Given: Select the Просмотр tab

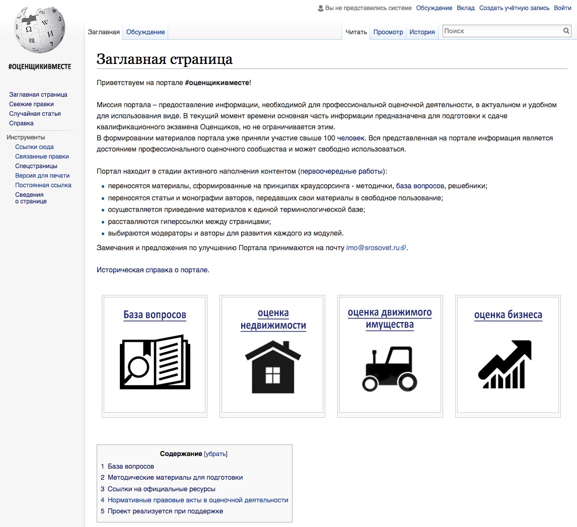Looking at the screenshot, I should click(x=388, y=32).
